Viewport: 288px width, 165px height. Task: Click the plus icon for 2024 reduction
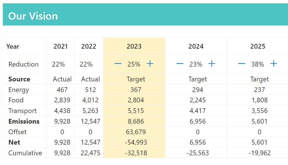(212, 64)
